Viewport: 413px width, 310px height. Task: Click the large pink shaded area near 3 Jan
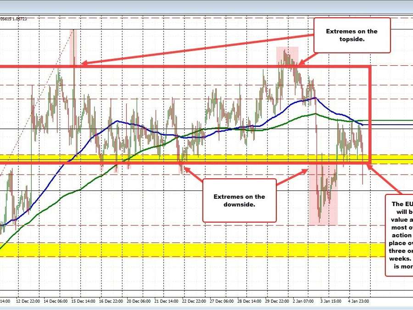coord(327,193)
